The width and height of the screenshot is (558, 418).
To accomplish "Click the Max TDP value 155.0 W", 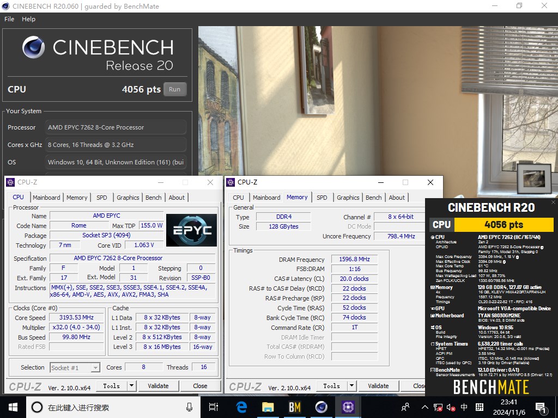I will click(x=151, y=225).
